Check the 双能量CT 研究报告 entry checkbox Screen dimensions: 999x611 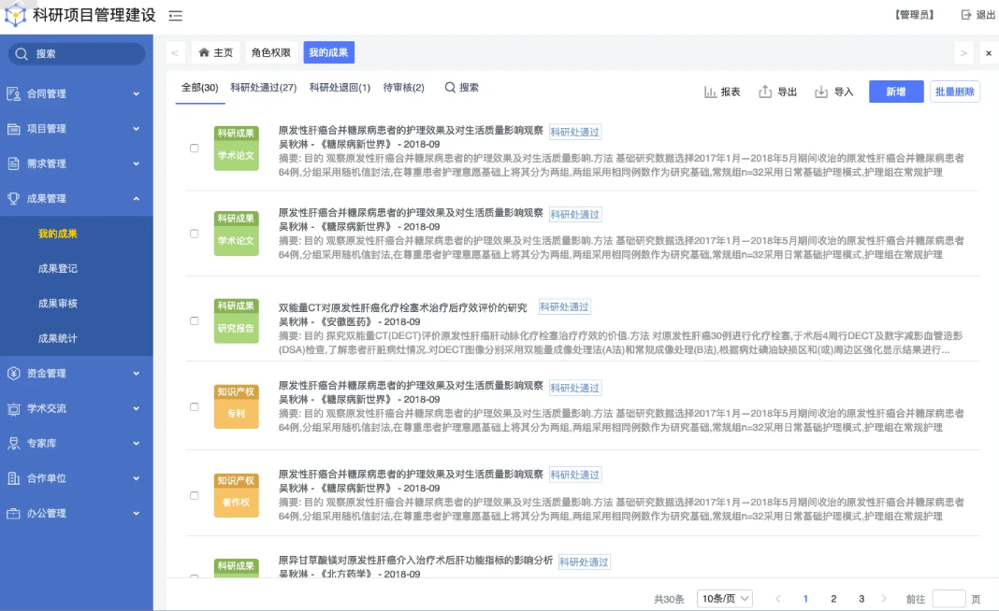pos(195,320)
